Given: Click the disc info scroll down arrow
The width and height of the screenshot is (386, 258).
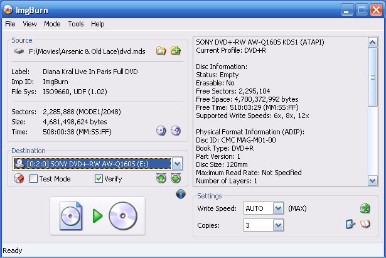Looking at the screenshot, I should point(372,181).
